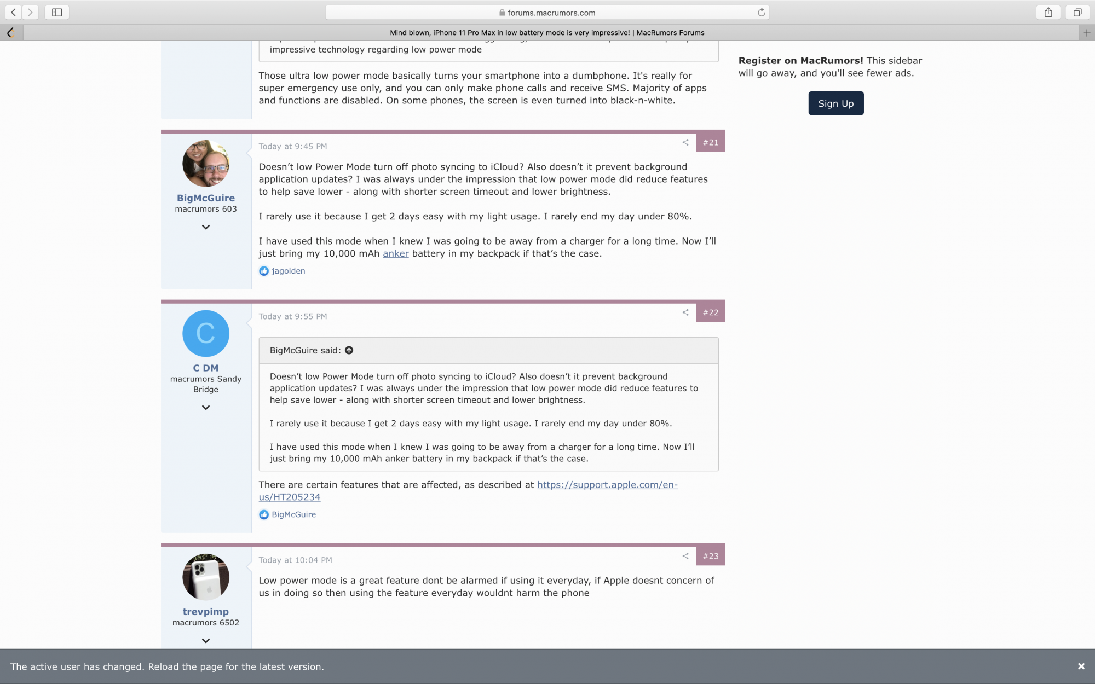Share post #21 via share icon
The width and height of the screenshot is (1095, 684).
click(x=685, y=142)
